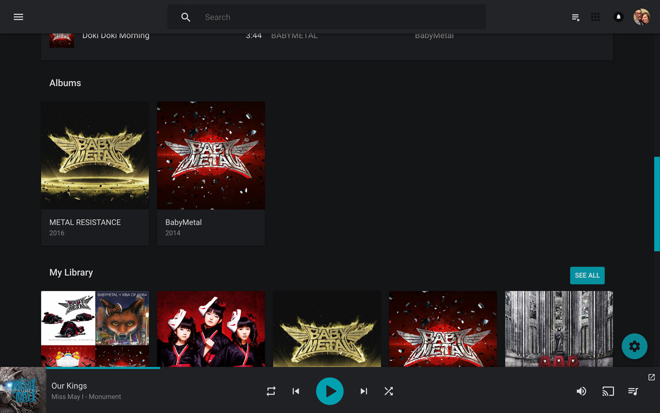660x413 pixels.
Task: Skip to previous track
Action: click(x=296, y=391)
